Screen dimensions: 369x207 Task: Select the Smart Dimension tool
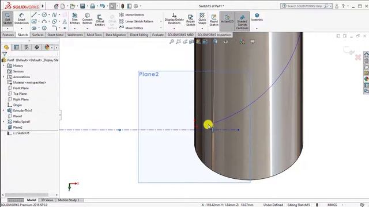click(21, 18)
